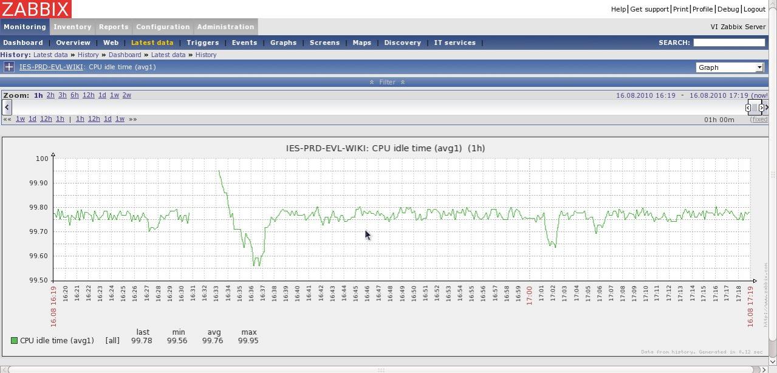Click the double left arrows «« in time navigation
Viewport: 777px width, 373px height.
coord(7,119)
